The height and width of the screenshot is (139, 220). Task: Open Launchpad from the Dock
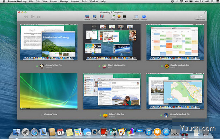pos(25,132)
